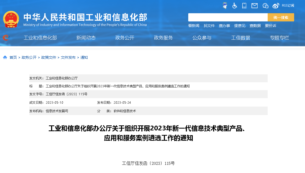This screenshot has height=173, width=305.
Task: Go to 政务公开 in breadcrumb
Action: (x=29, y=57)
